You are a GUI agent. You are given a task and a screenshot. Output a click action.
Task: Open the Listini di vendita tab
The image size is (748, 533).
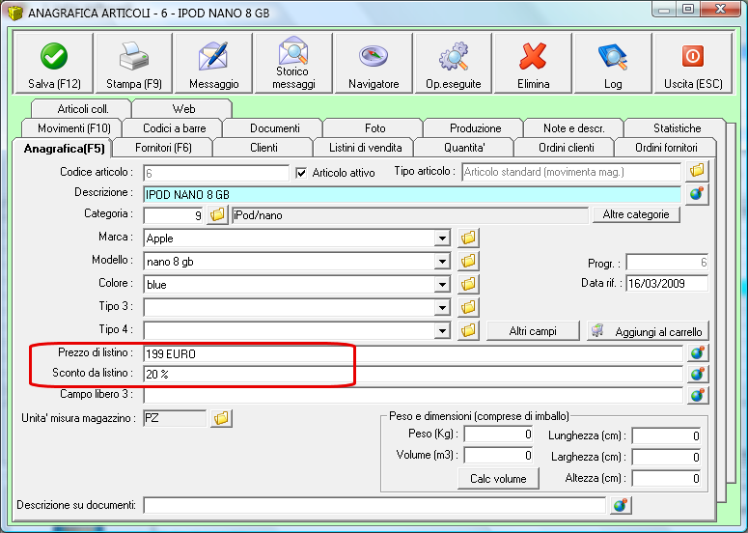coord(365,148)
